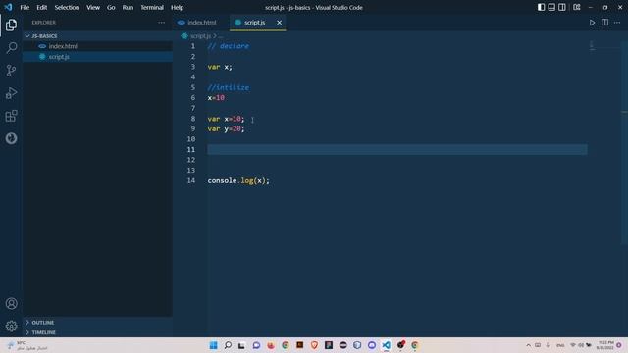Click the 'var y=20;' line
Screen dimensions: 628x353
[x=226, y=128]
